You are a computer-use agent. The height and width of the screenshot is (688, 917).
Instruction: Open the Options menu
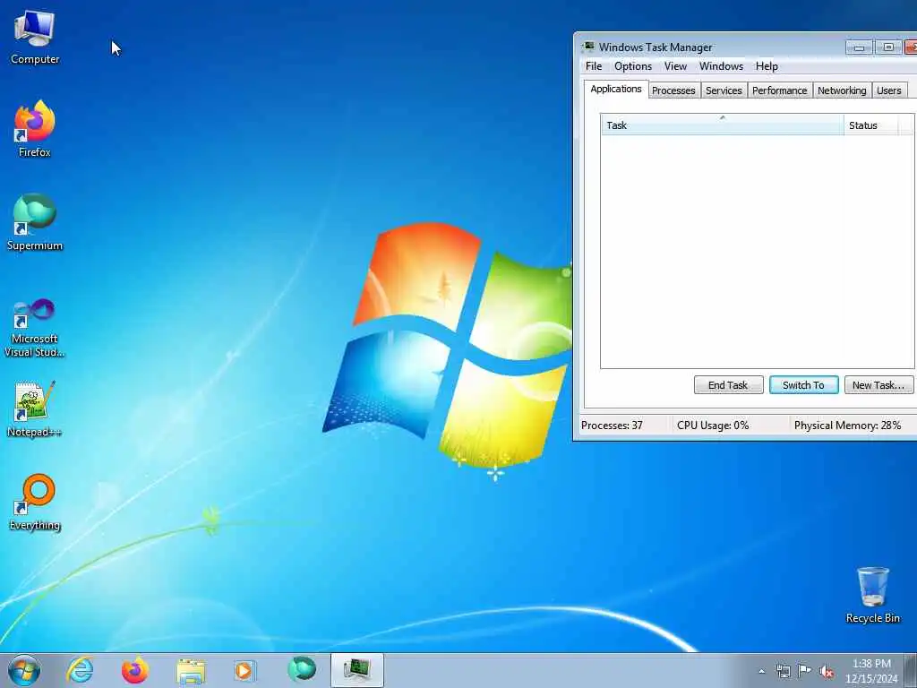(x=633, y=66)
